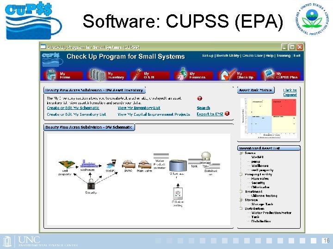
Task: Click the Set-up menu link
Action: point(208,55)
